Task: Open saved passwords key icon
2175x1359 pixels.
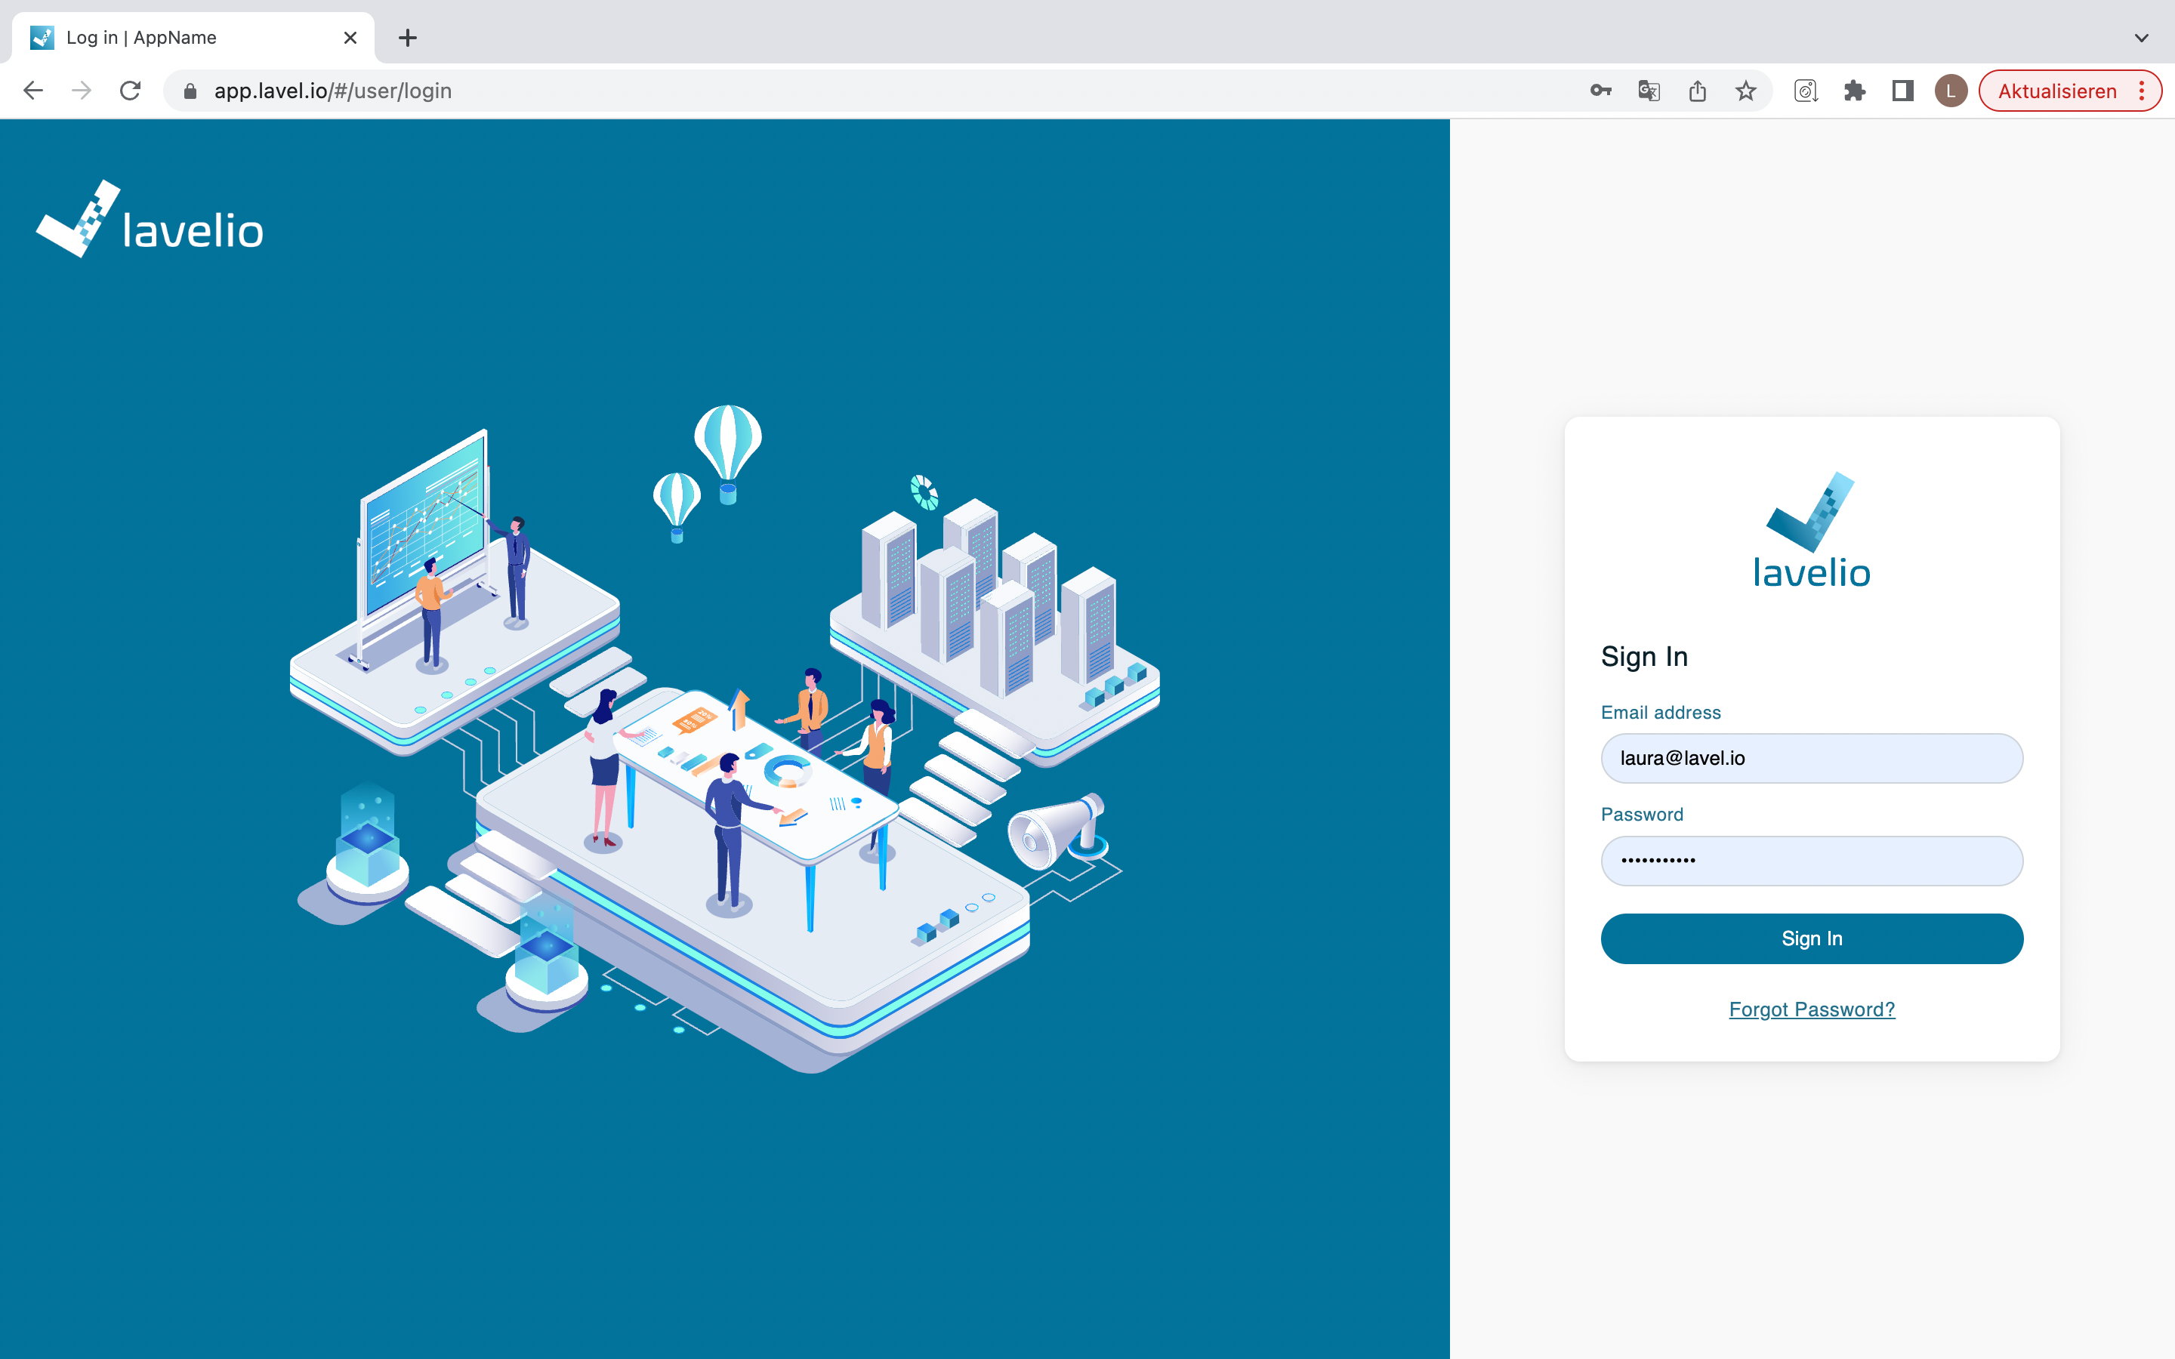Action: click(1600, 91)
